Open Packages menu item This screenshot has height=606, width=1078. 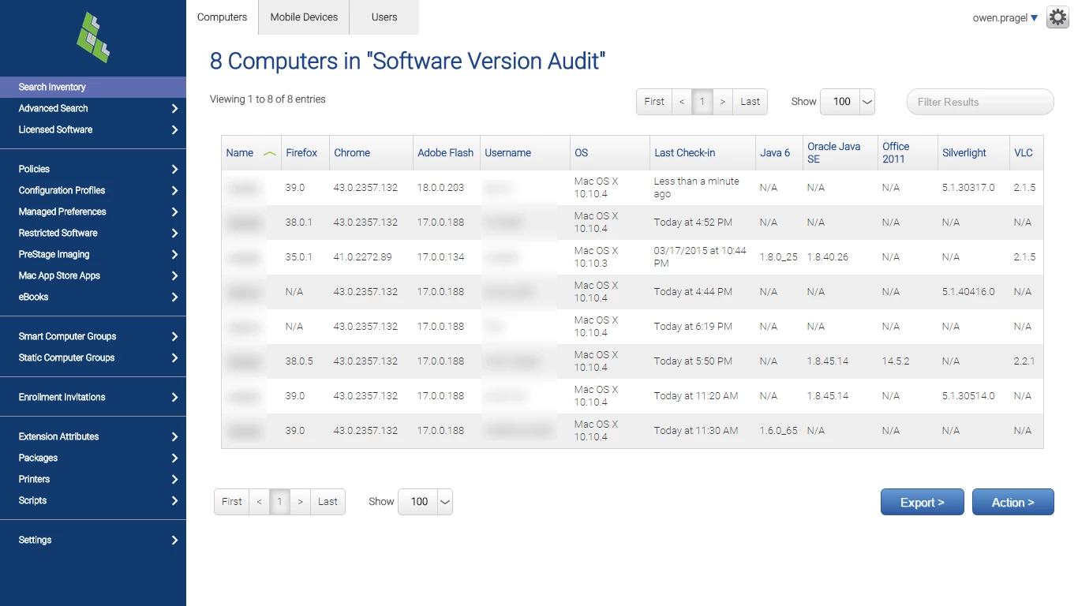coord(93,458)
